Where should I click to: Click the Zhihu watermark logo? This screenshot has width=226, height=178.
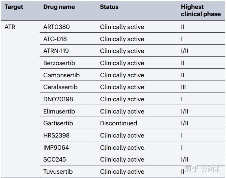click(x=192, y=169)
